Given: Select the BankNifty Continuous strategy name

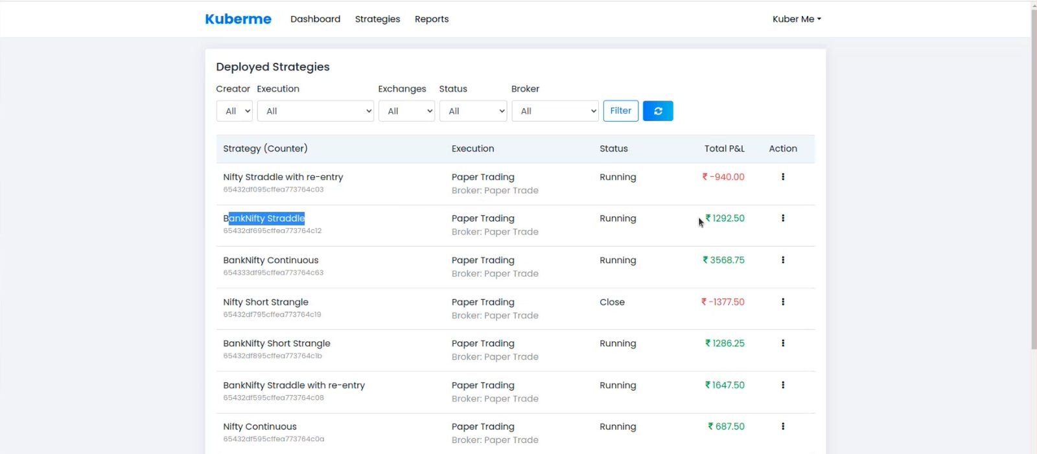Looking at the screenshot, I should click(271, 260).
